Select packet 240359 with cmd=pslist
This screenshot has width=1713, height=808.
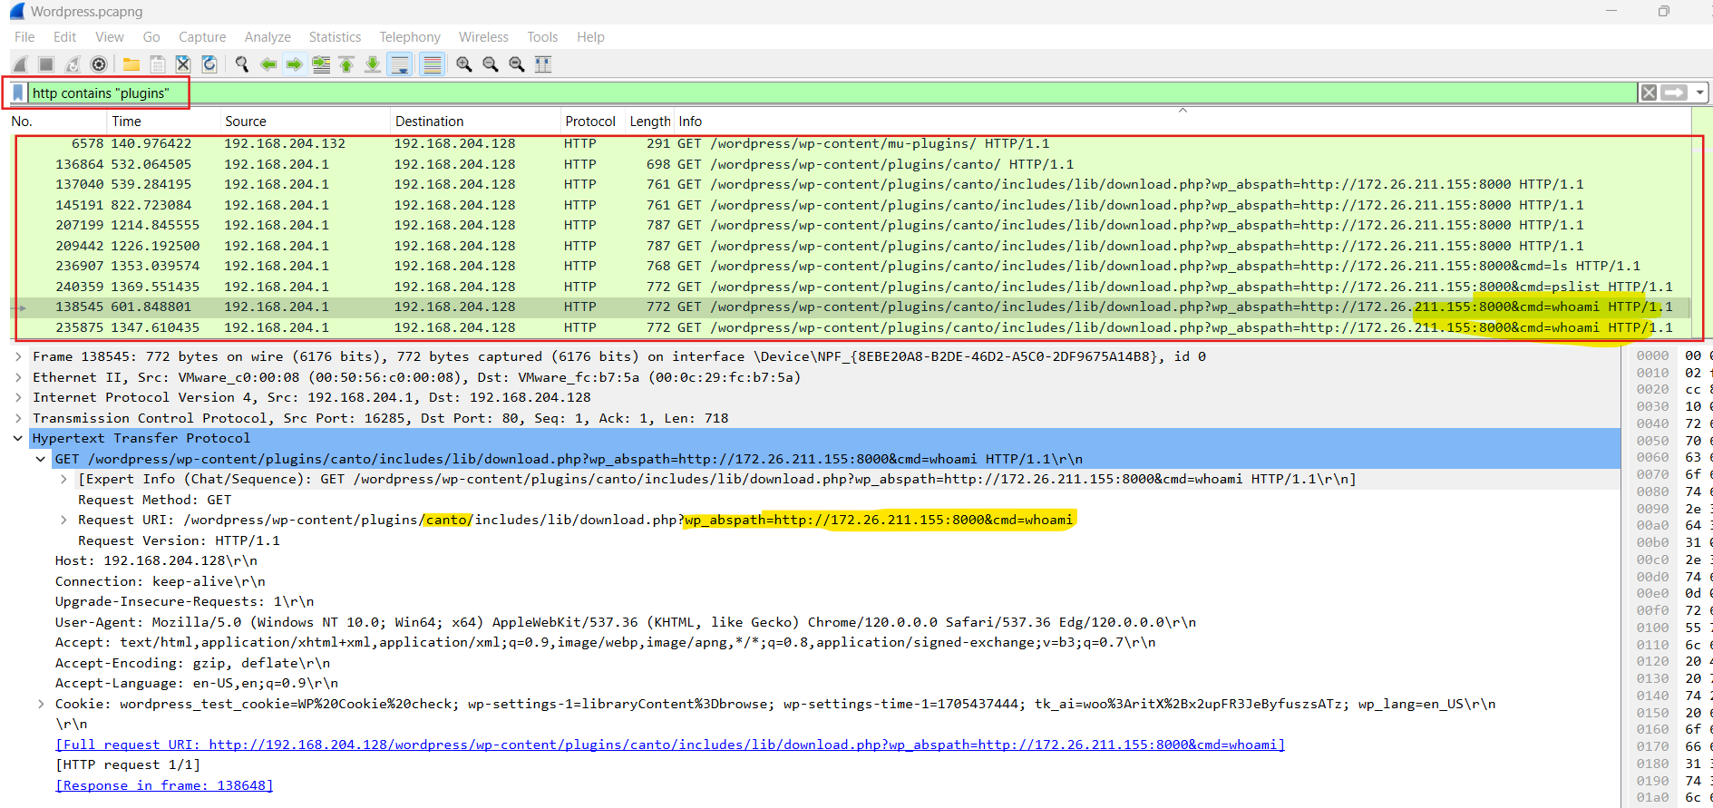point(850,287)
